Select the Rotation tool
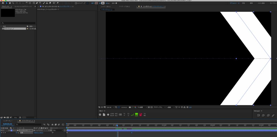The width and height of the screenshot is (277, 137). point(27,3)
